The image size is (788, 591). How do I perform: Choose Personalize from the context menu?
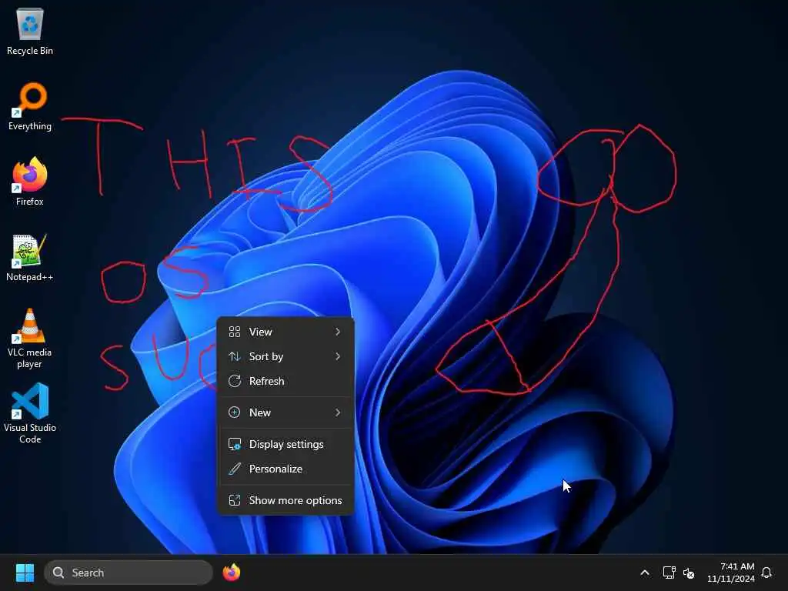click(285, 469)
